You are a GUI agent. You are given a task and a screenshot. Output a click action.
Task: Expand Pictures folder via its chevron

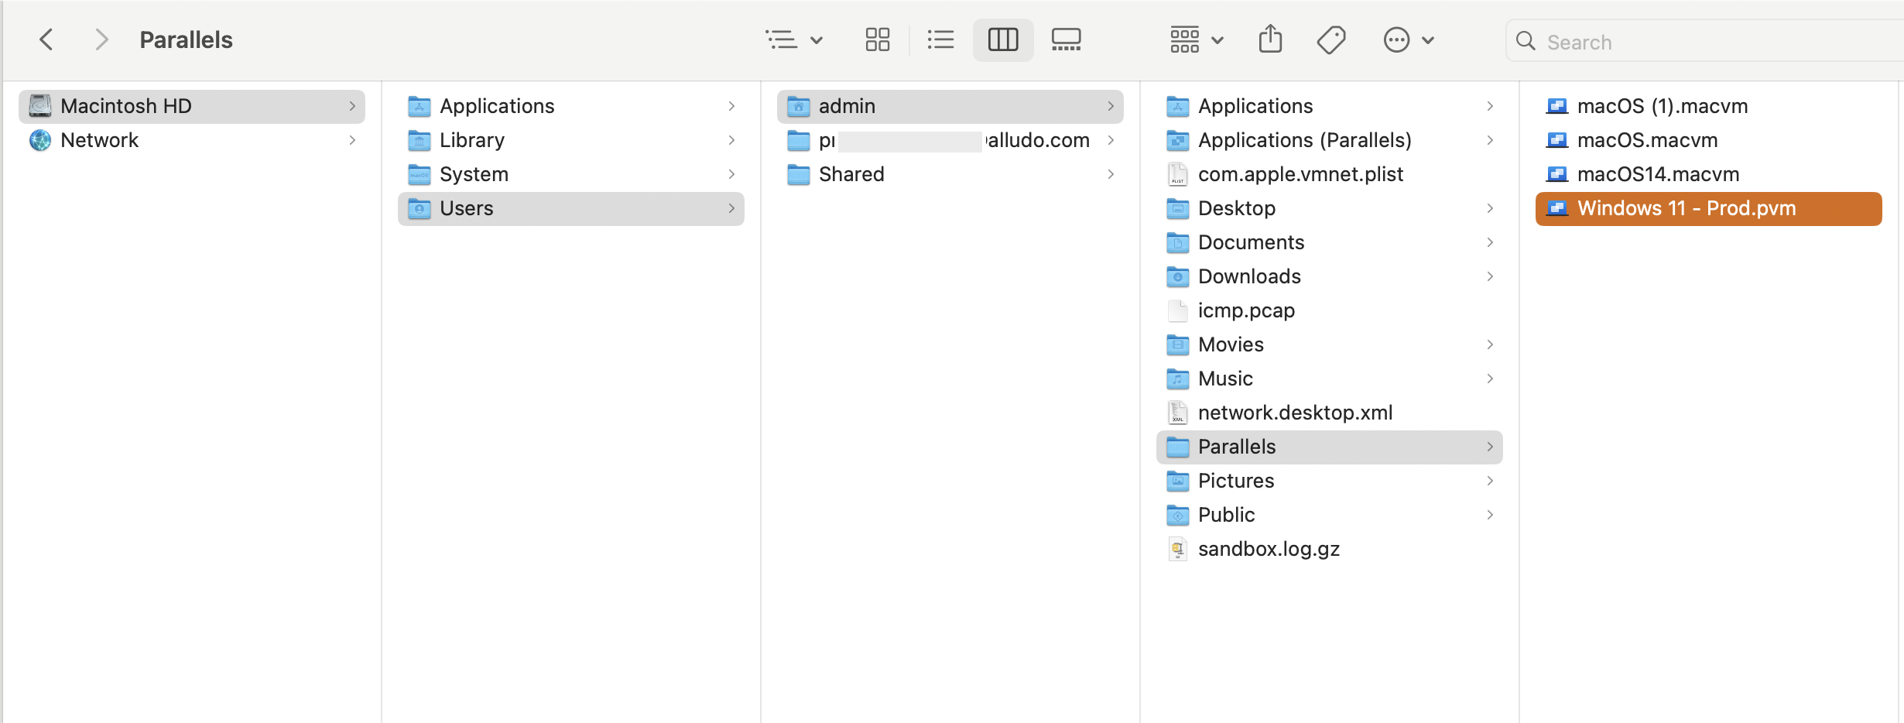(1490, 481)
